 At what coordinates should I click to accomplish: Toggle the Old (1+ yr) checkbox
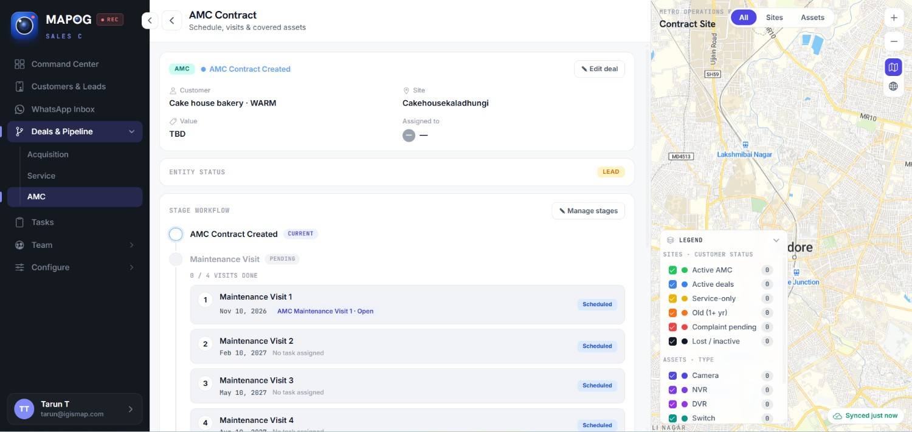click(x=672, y=313)
